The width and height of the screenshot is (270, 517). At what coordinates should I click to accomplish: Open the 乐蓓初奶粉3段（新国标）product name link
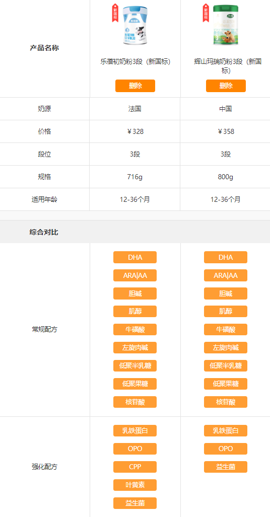click(136, 61)
